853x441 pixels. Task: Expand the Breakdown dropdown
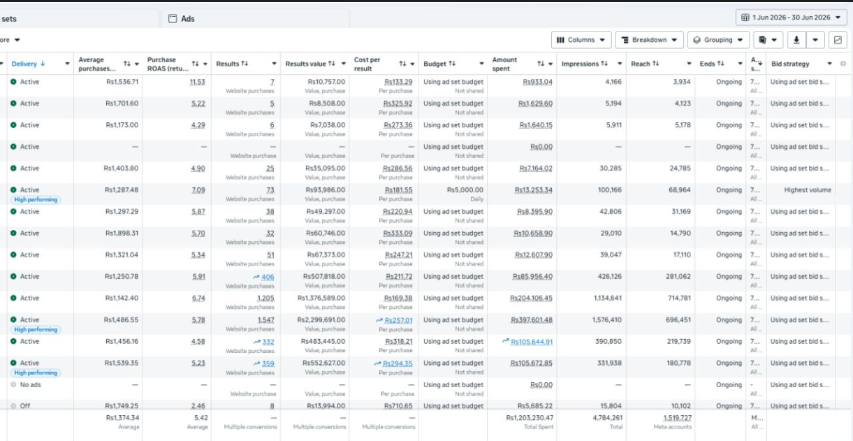pyautogui.click(x=649, y=40)
